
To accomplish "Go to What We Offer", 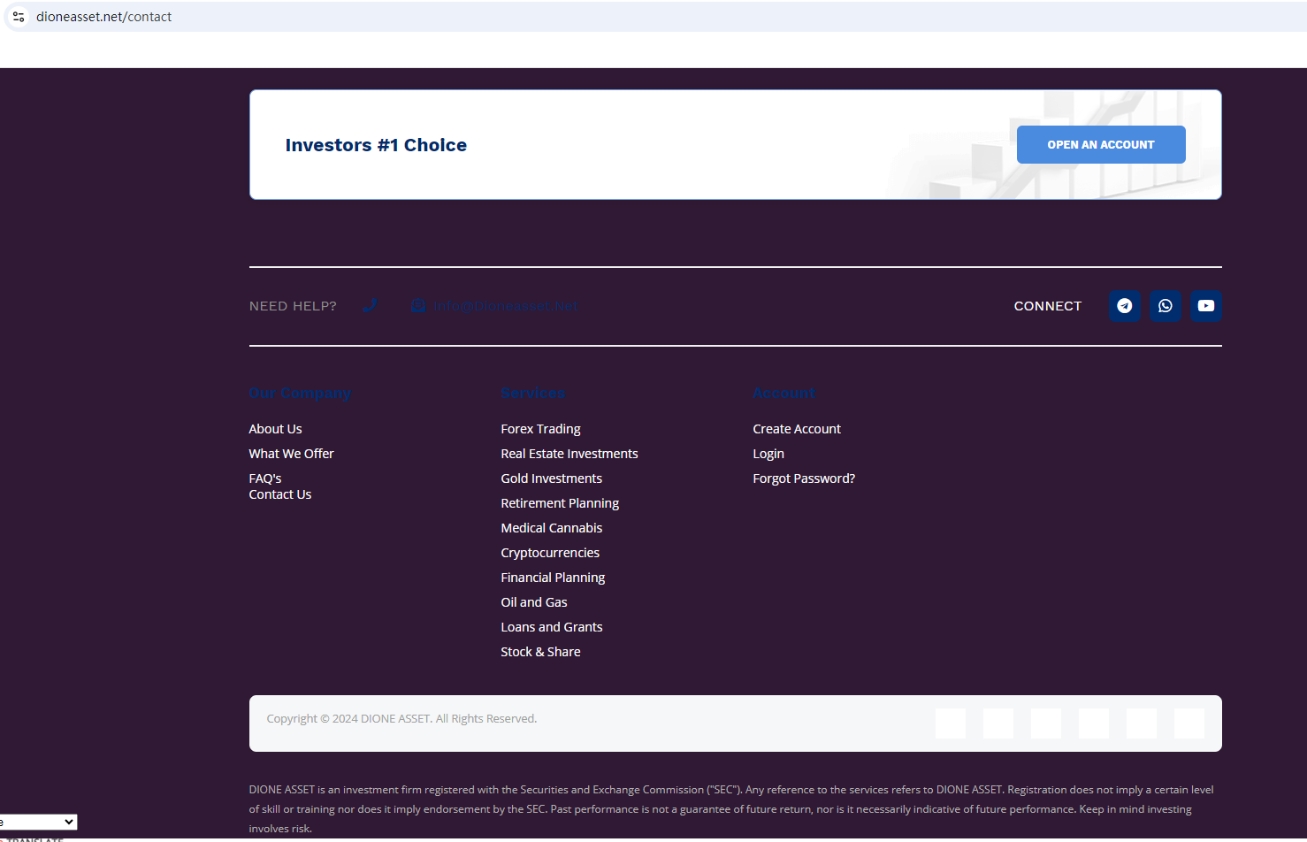I will pyautogui.click(x=291, y=454).
